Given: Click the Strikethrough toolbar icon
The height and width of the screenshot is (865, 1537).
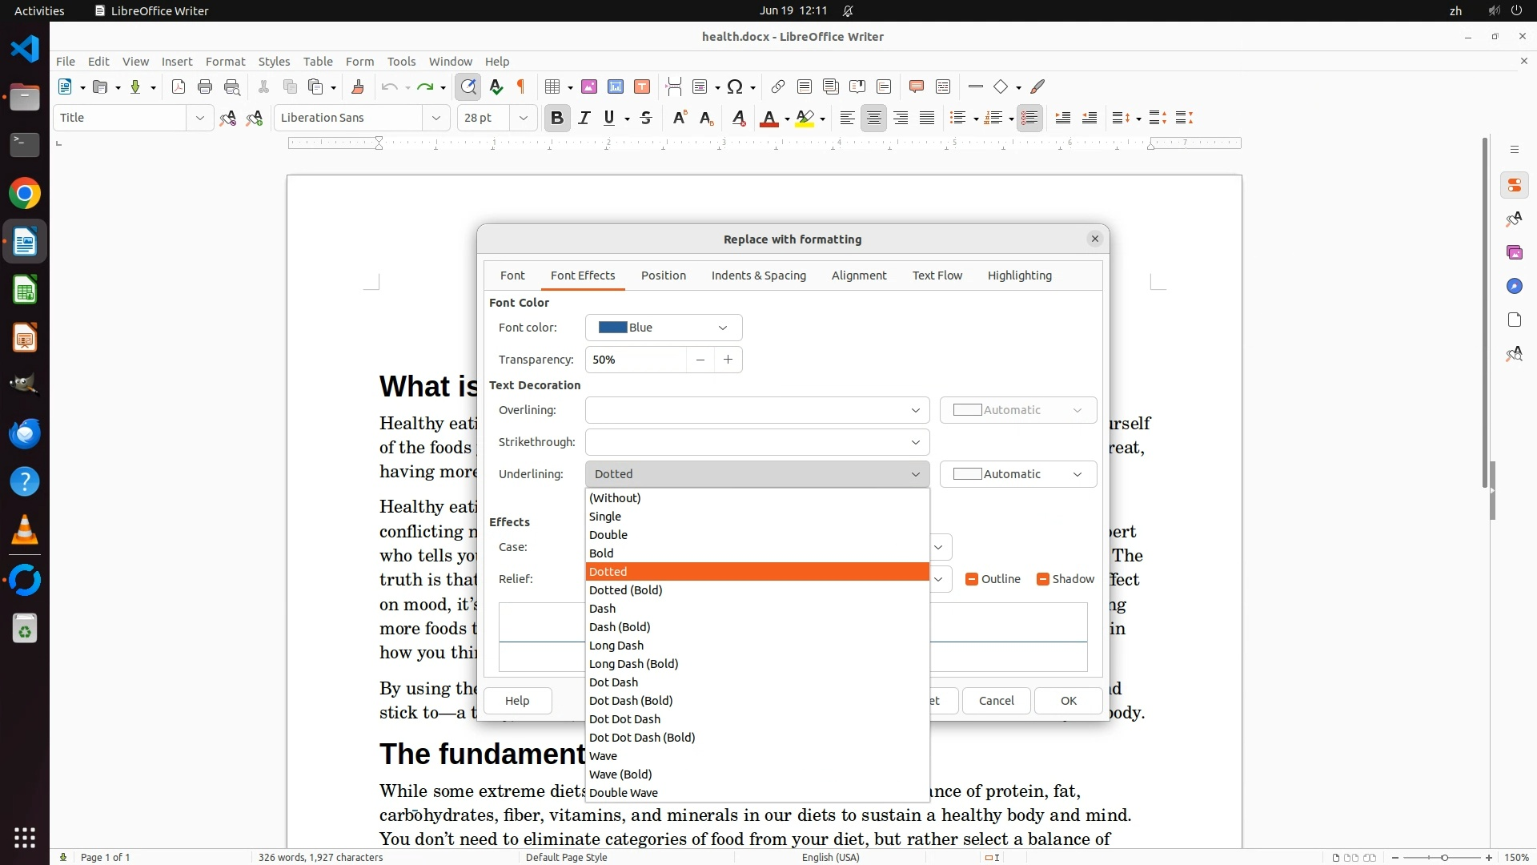Looking at the screenshot, I should [x=646, y=119].
